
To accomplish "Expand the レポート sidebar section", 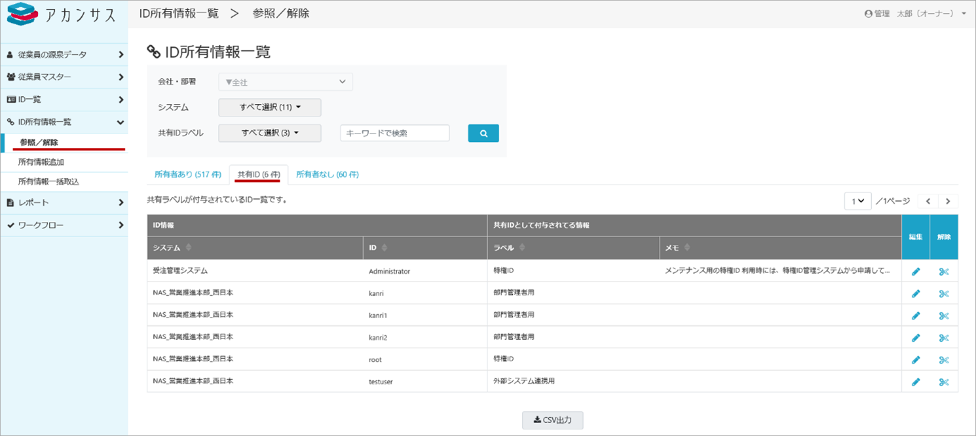I will [x=64, y=203].
